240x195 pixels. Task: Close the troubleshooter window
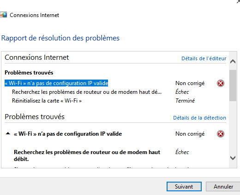238,1
